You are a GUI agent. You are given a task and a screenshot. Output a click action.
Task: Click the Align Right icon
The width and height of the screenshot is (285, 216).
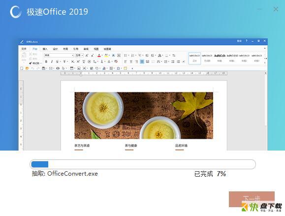(x=136, y=62)
